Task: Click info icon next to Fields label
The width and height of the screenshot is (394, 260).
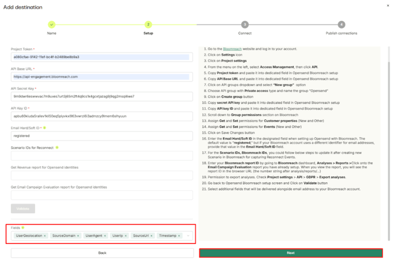Action: [x=22, y=227]
